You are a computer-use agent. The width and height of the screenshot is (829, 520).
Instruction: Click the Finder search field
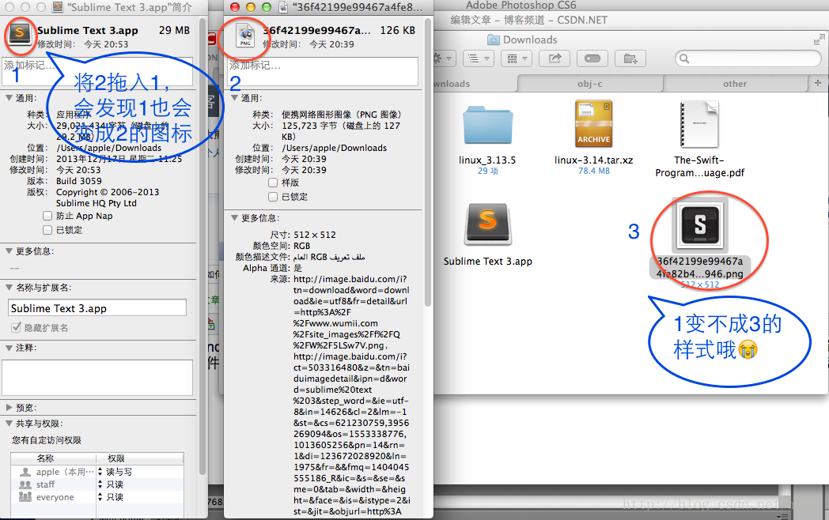(748, 58)
